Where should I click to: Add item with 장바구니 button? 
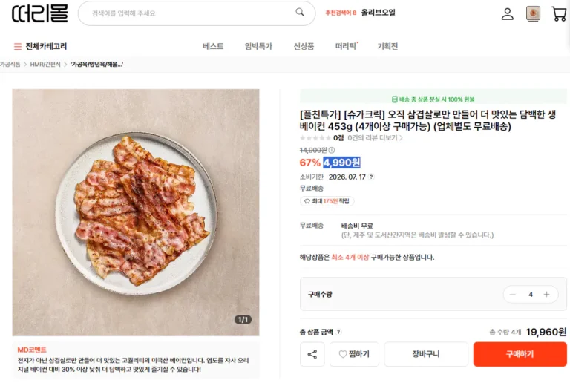pyautogui.click(x=426, y=354)
